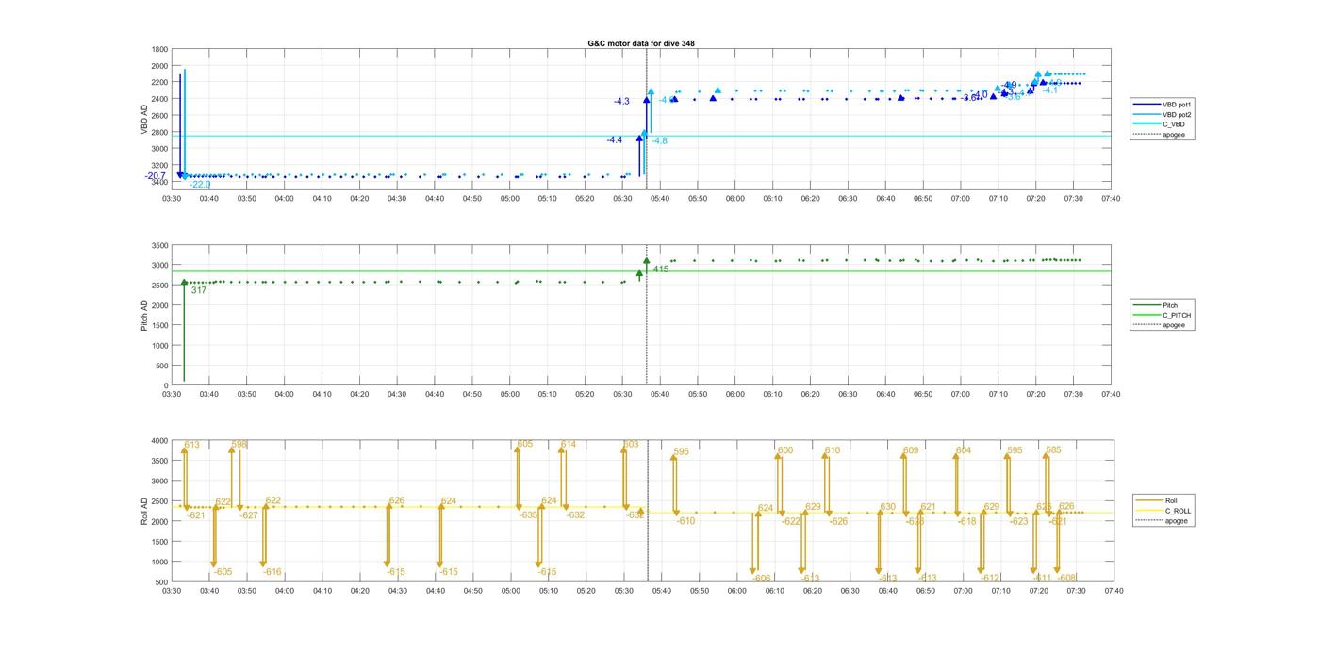
Task: Click the "604" roll data label
Action: tap(964, 450)
